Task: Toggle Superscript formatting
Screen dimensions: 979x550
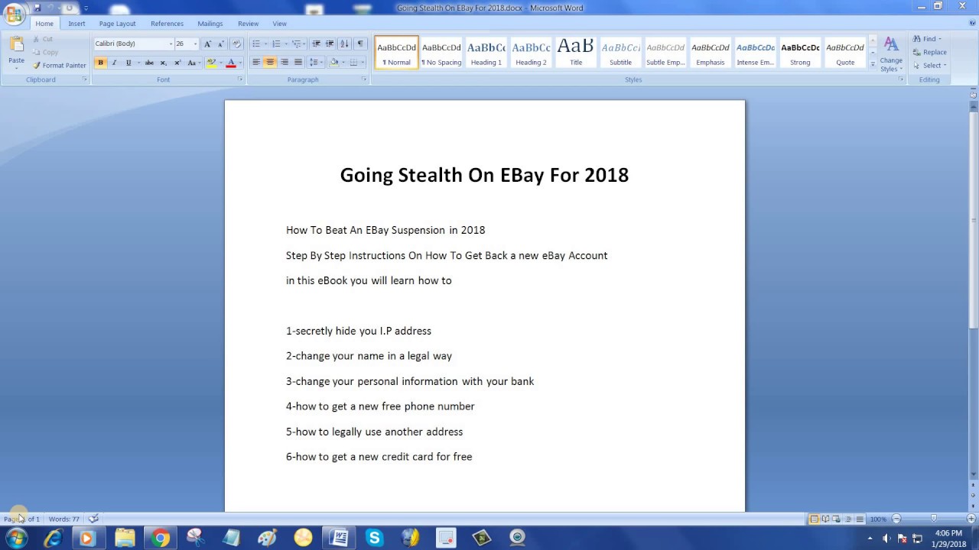Action: 177,63
